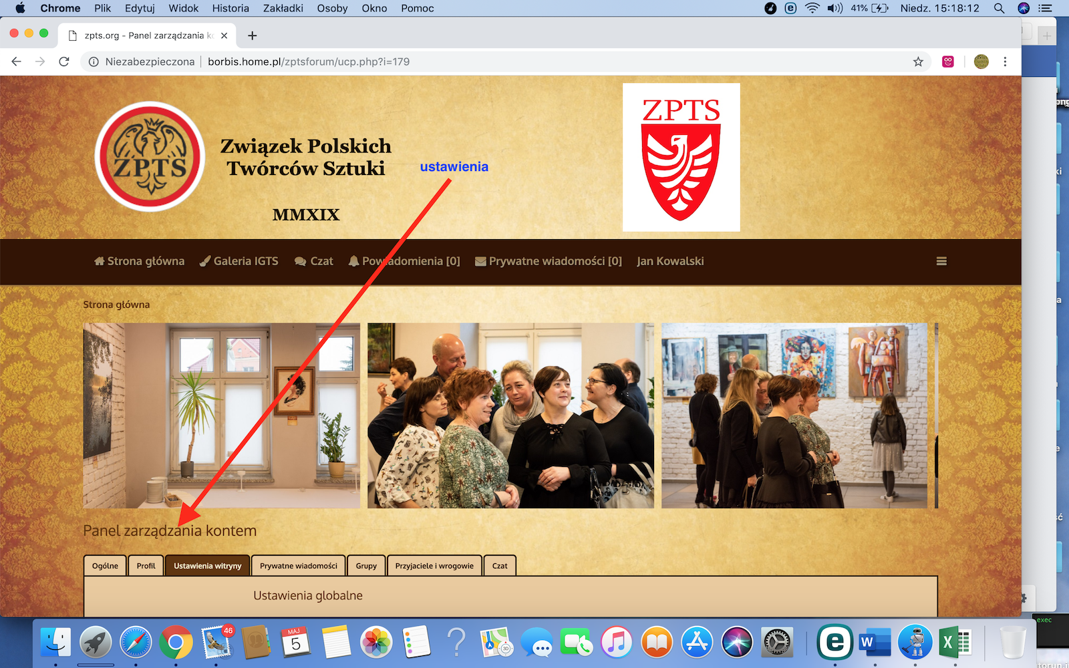Viewport: 1069px width, 668px height.
Task: Go to Strona główna in the navbar
Action: point(139,261)
